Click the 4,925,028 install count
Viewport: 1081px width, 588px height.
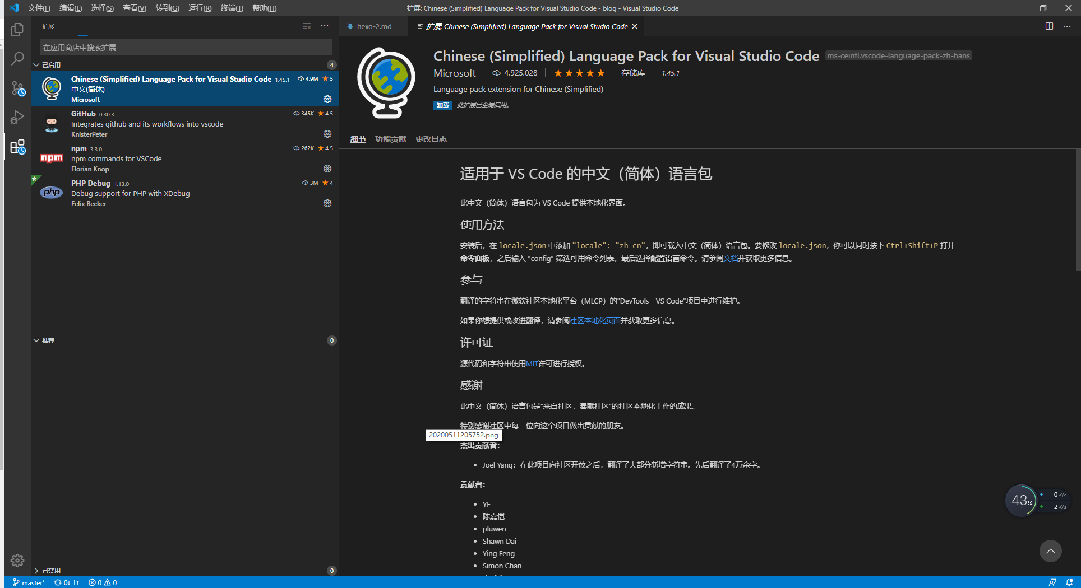[x=515, y=73]
